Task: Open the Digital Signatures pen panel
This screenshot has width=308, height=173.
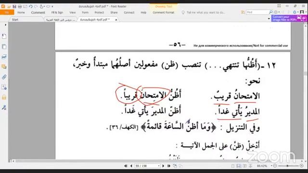Action: [x=4, y=108]
